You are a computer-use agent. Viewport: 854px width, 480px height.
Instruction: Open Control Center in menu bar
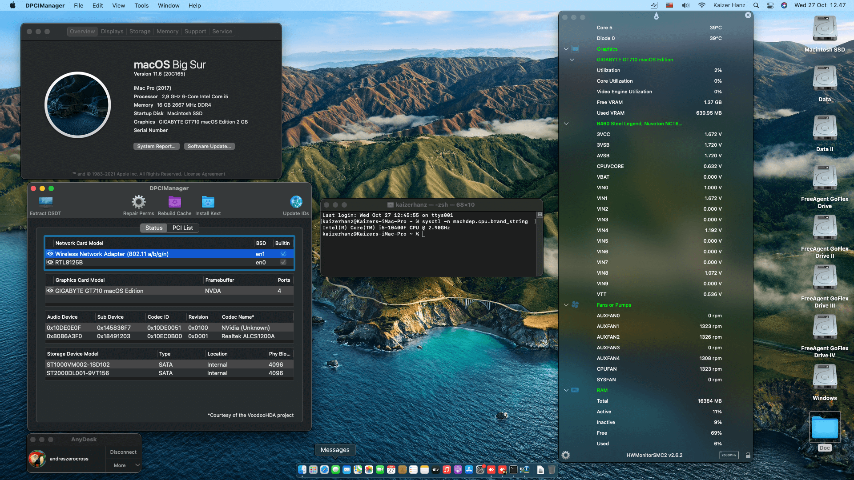tap(770, 5)
